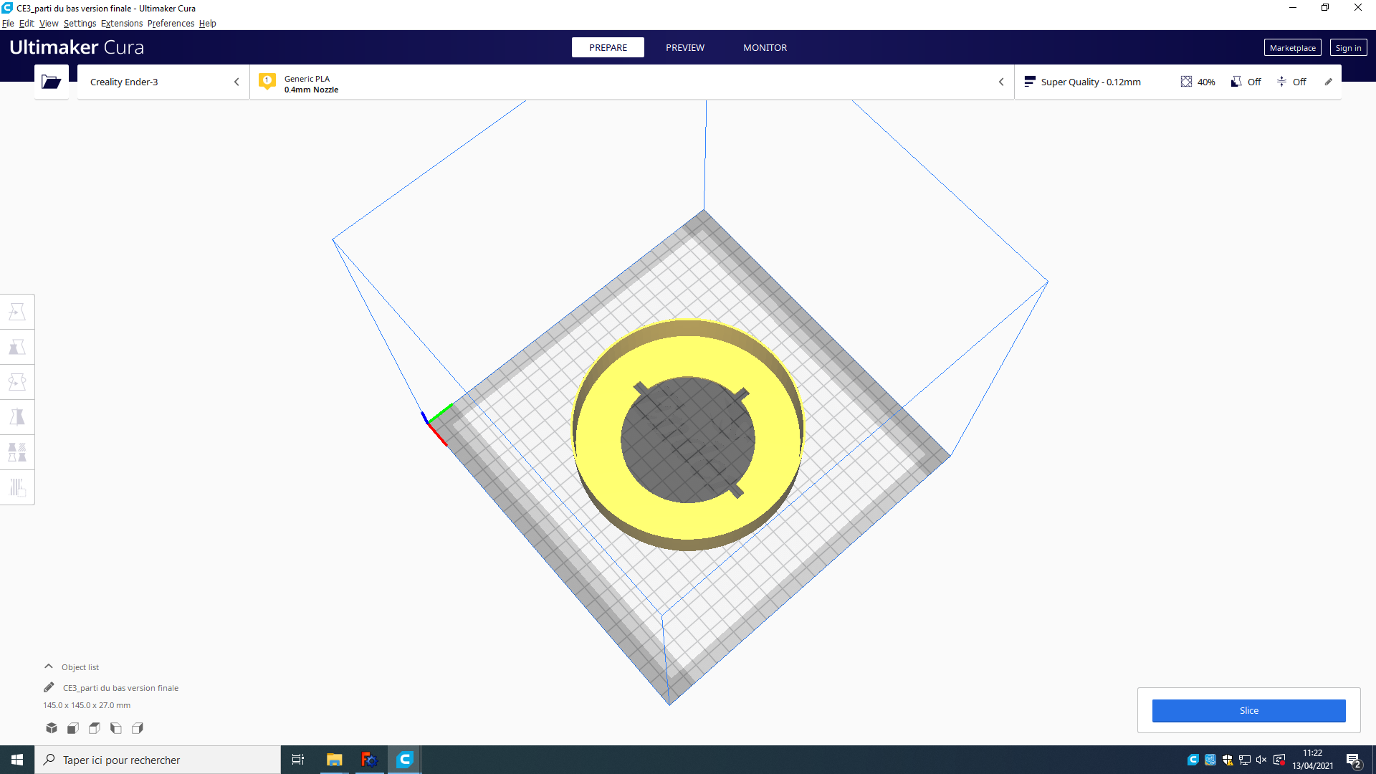Open the Super Quality print settings panel
1376x774 pixels.
point(1091,82)
